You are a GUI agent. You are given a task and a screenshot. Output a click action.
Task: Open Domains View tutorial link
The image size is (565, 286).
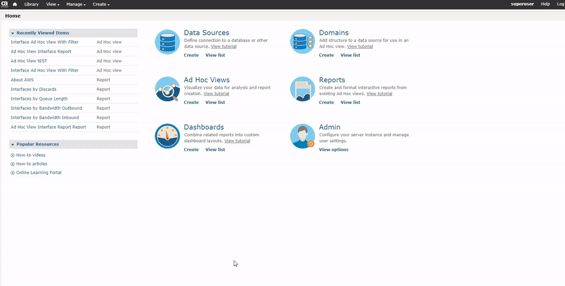pyautogui.click(x=360, y=46)
